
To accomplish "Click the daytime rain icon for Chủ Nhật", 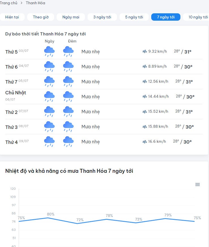I will pyautogui.click(x=49, y=97).
